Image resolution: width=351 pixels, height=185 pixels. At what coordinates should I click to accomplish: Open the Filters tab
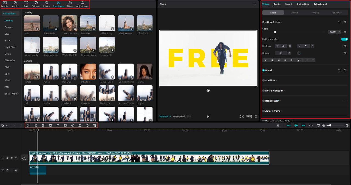coord(70,4)
